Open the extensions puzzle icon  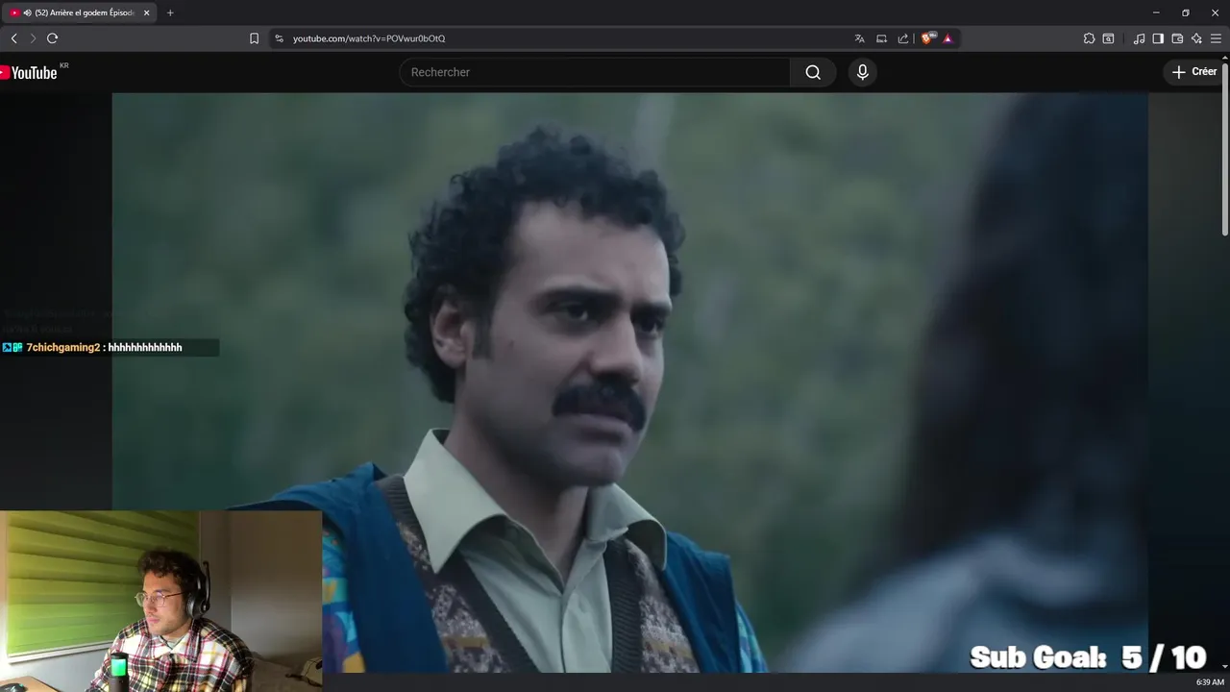pos(1089,38)
